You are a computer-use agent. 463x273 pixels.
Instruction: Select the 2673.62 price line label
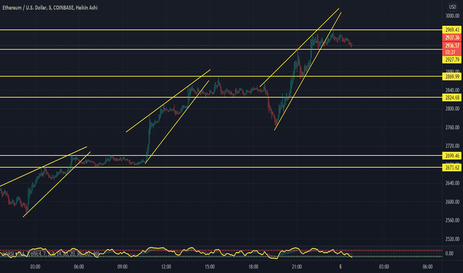(452, 168)
